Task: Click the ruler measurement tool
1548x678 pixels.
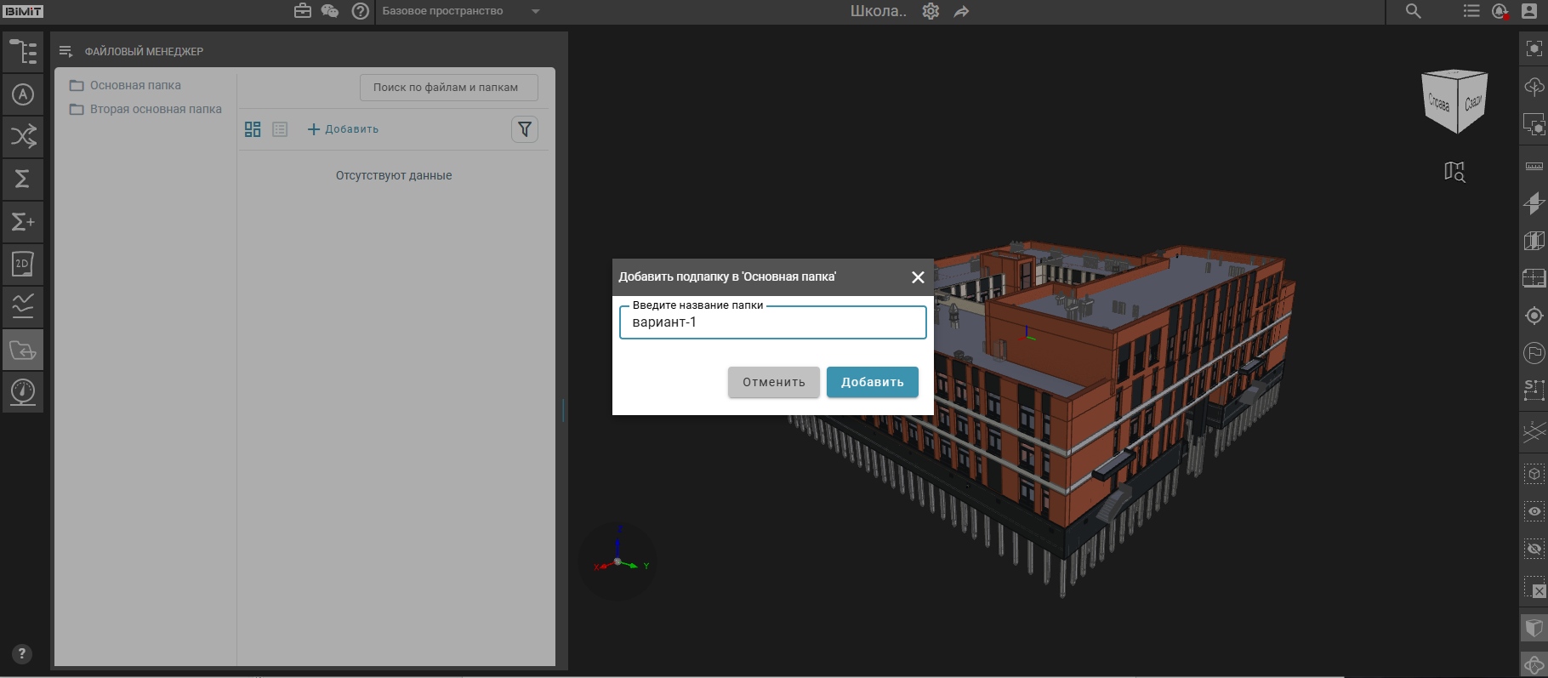Action: pos(1534,166)
